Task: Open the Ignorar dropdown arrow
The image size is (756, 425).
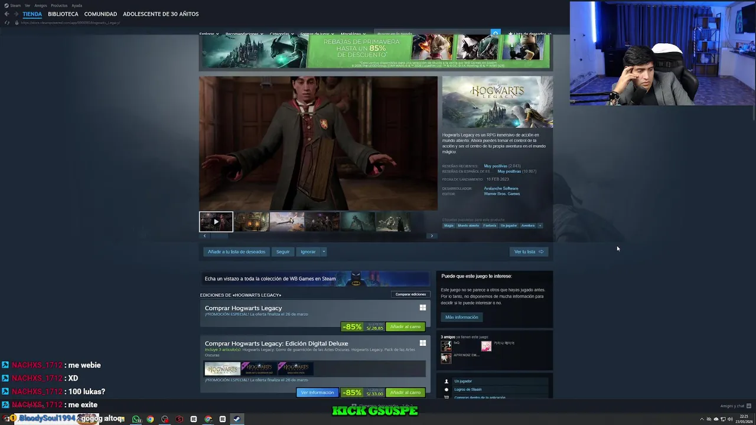Action: click(324, 251)
